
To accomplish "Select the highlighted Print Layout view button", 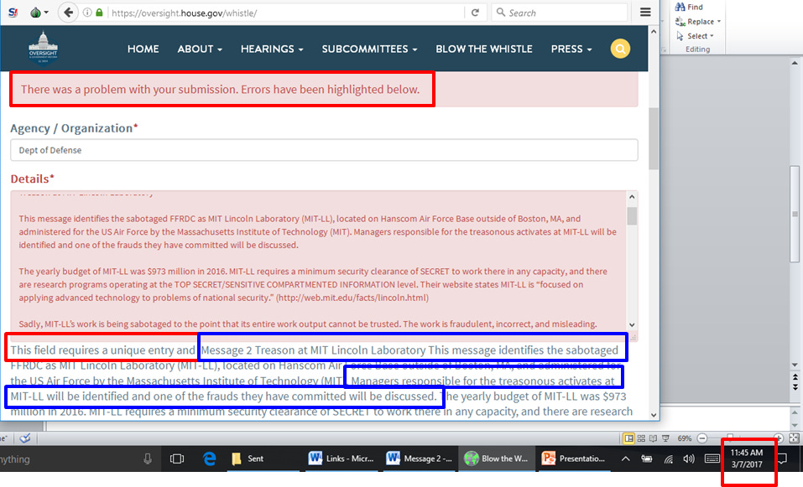I will pos(628,438).
